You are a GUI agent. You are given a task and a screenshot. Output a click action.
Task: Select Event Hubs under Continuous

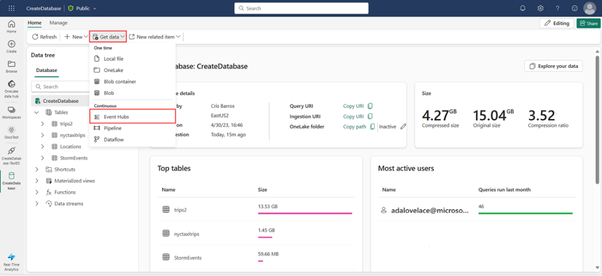(x=133, y=116)
